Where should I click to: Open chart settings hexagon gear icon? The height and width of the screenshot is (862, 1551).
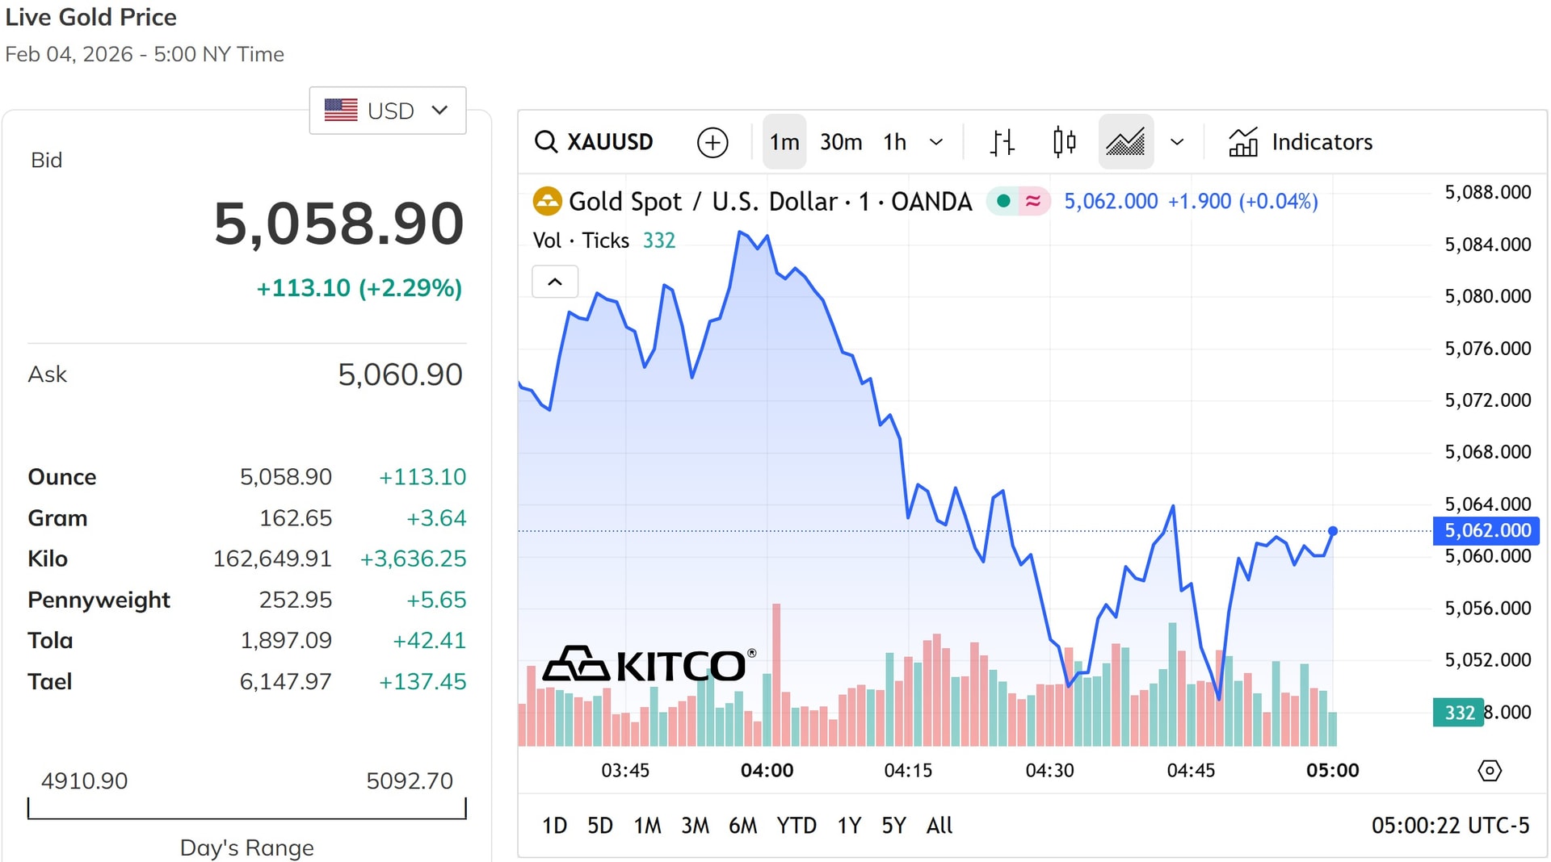pyautogui.click(x=1489, y=771)
